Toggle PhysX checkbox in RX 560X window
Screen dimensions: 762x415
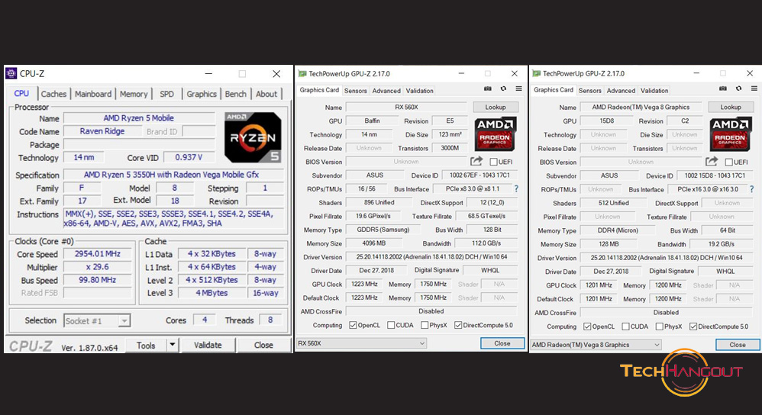(425, 325)
